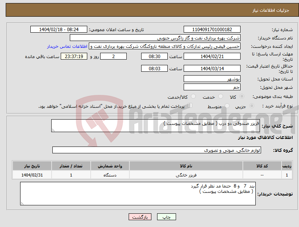Click the نام کالا column header

[186, 166]
